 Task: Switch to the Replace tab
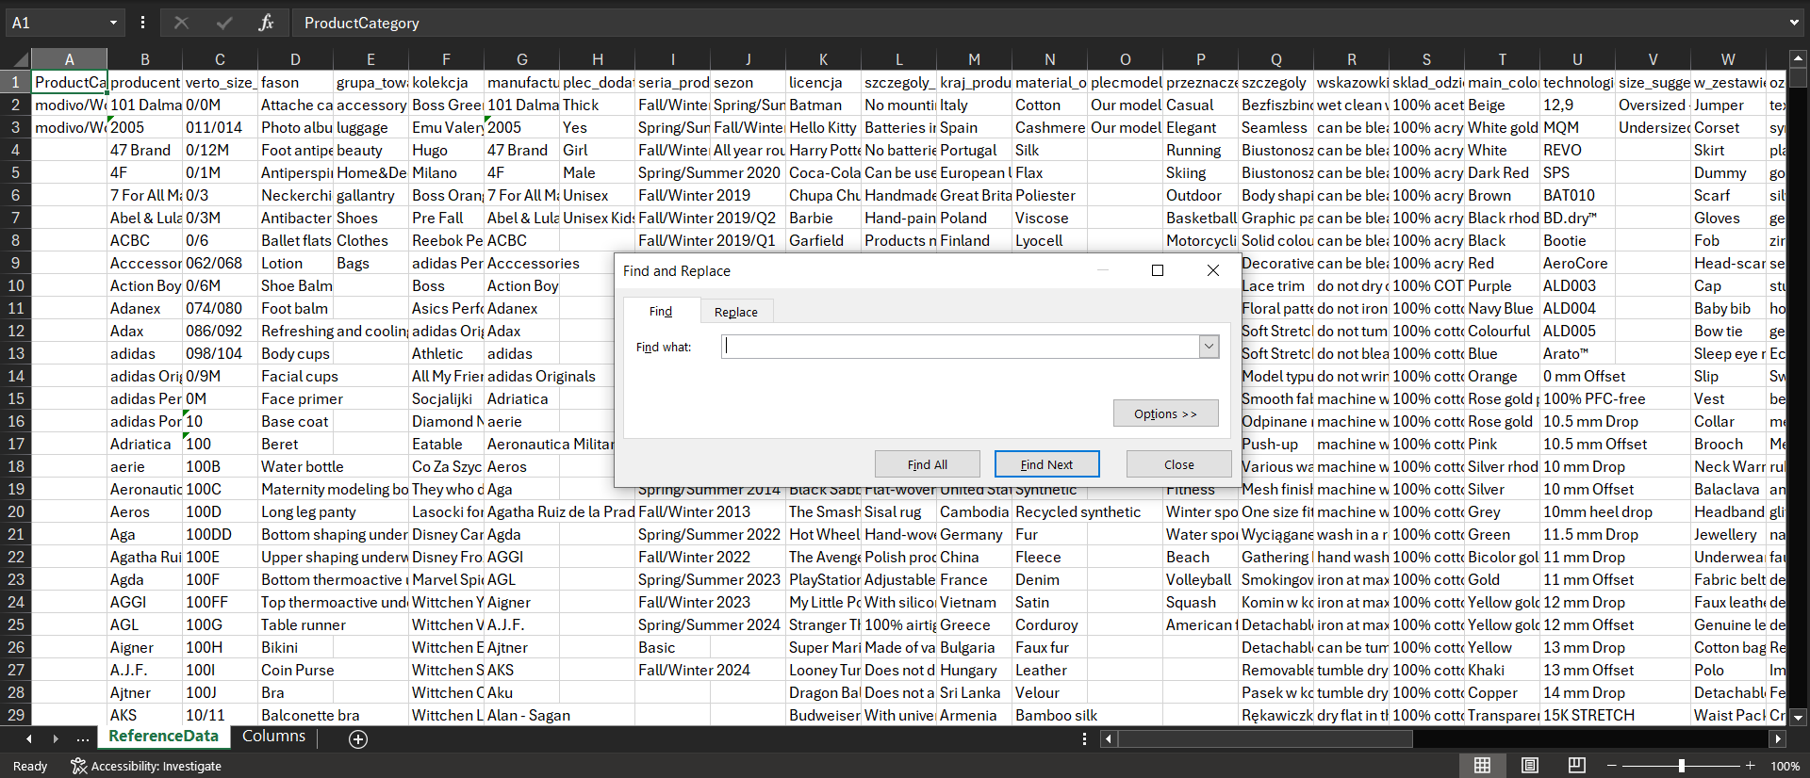click(x=735, y=312)
